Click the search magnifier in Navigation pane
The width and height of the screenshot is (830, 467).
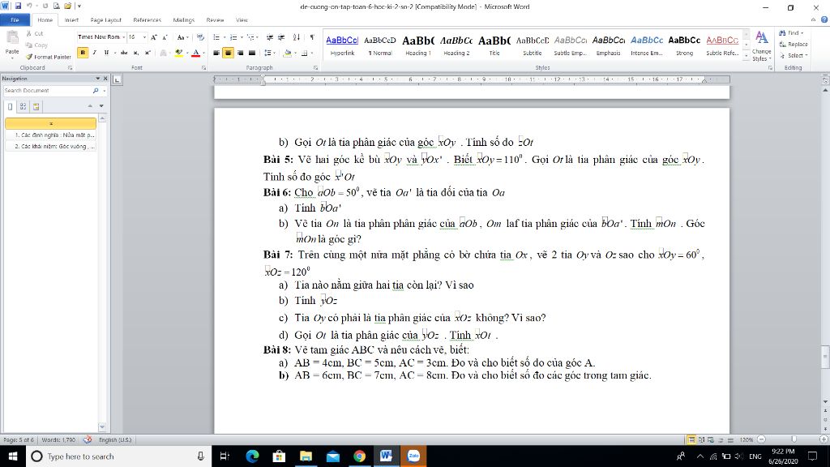pos(96,91)
